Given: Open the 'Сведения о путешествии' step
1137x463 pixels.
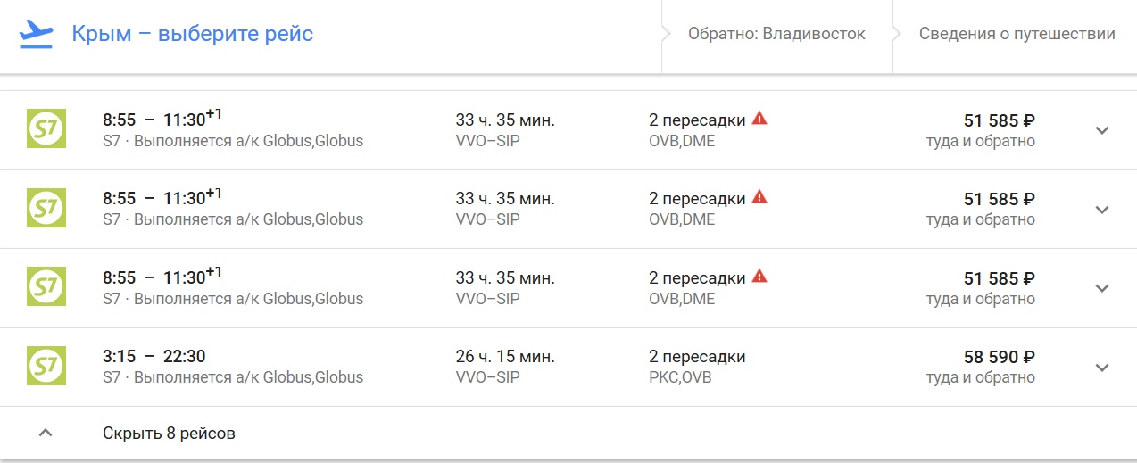Looking at the screenshot, I should (1017, 34).
